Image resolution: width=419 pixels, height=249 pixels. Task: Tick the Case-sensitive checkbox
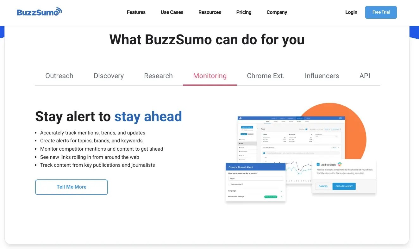coord(229,184)
